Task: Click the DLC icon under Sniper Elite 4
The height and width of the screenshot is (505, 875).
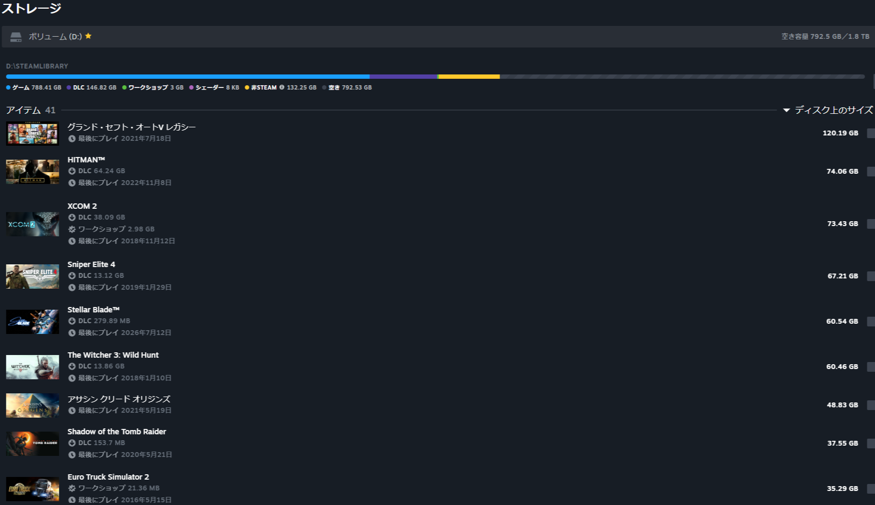Action: point(72,276)
